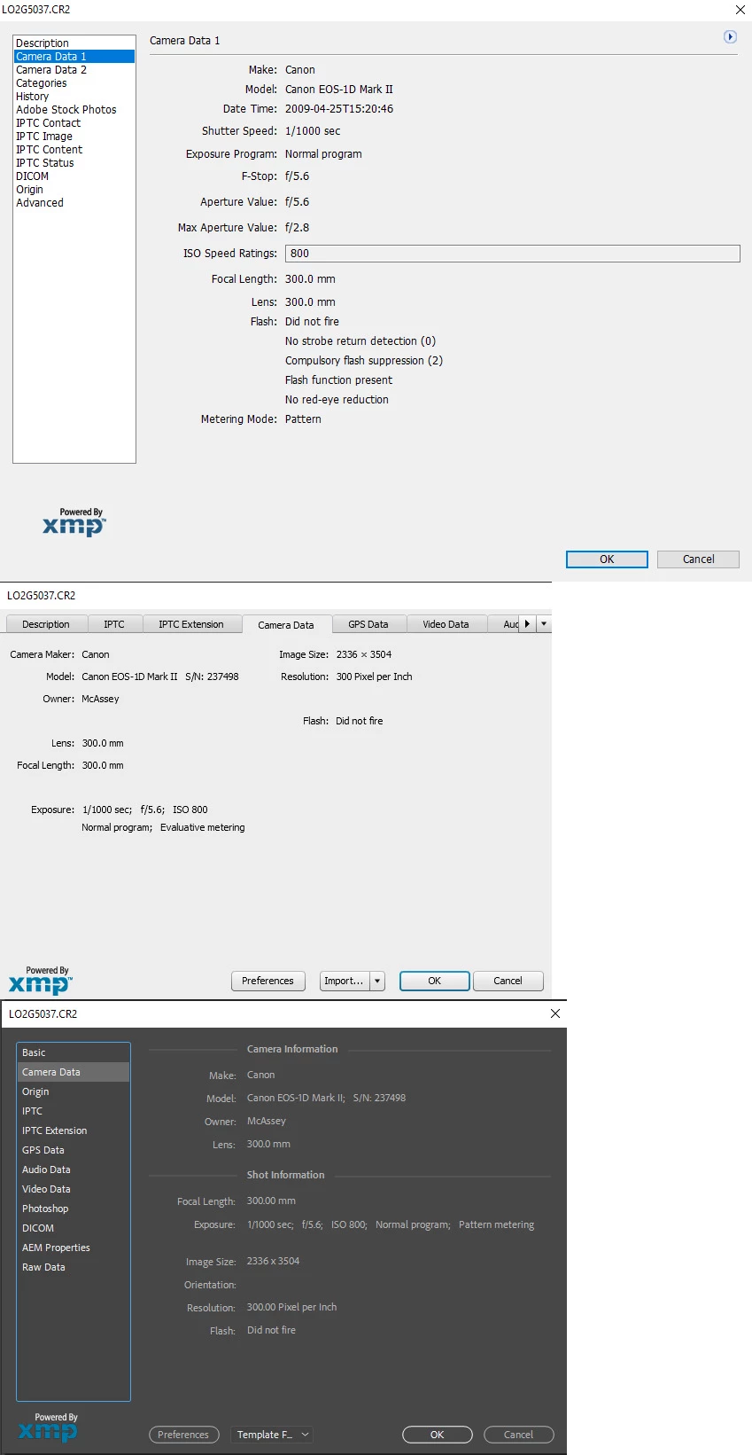This screenshot has width=752, height=1455.
Task: Click the Preferences button in middle dialog
Action: [x=267, y=981]
